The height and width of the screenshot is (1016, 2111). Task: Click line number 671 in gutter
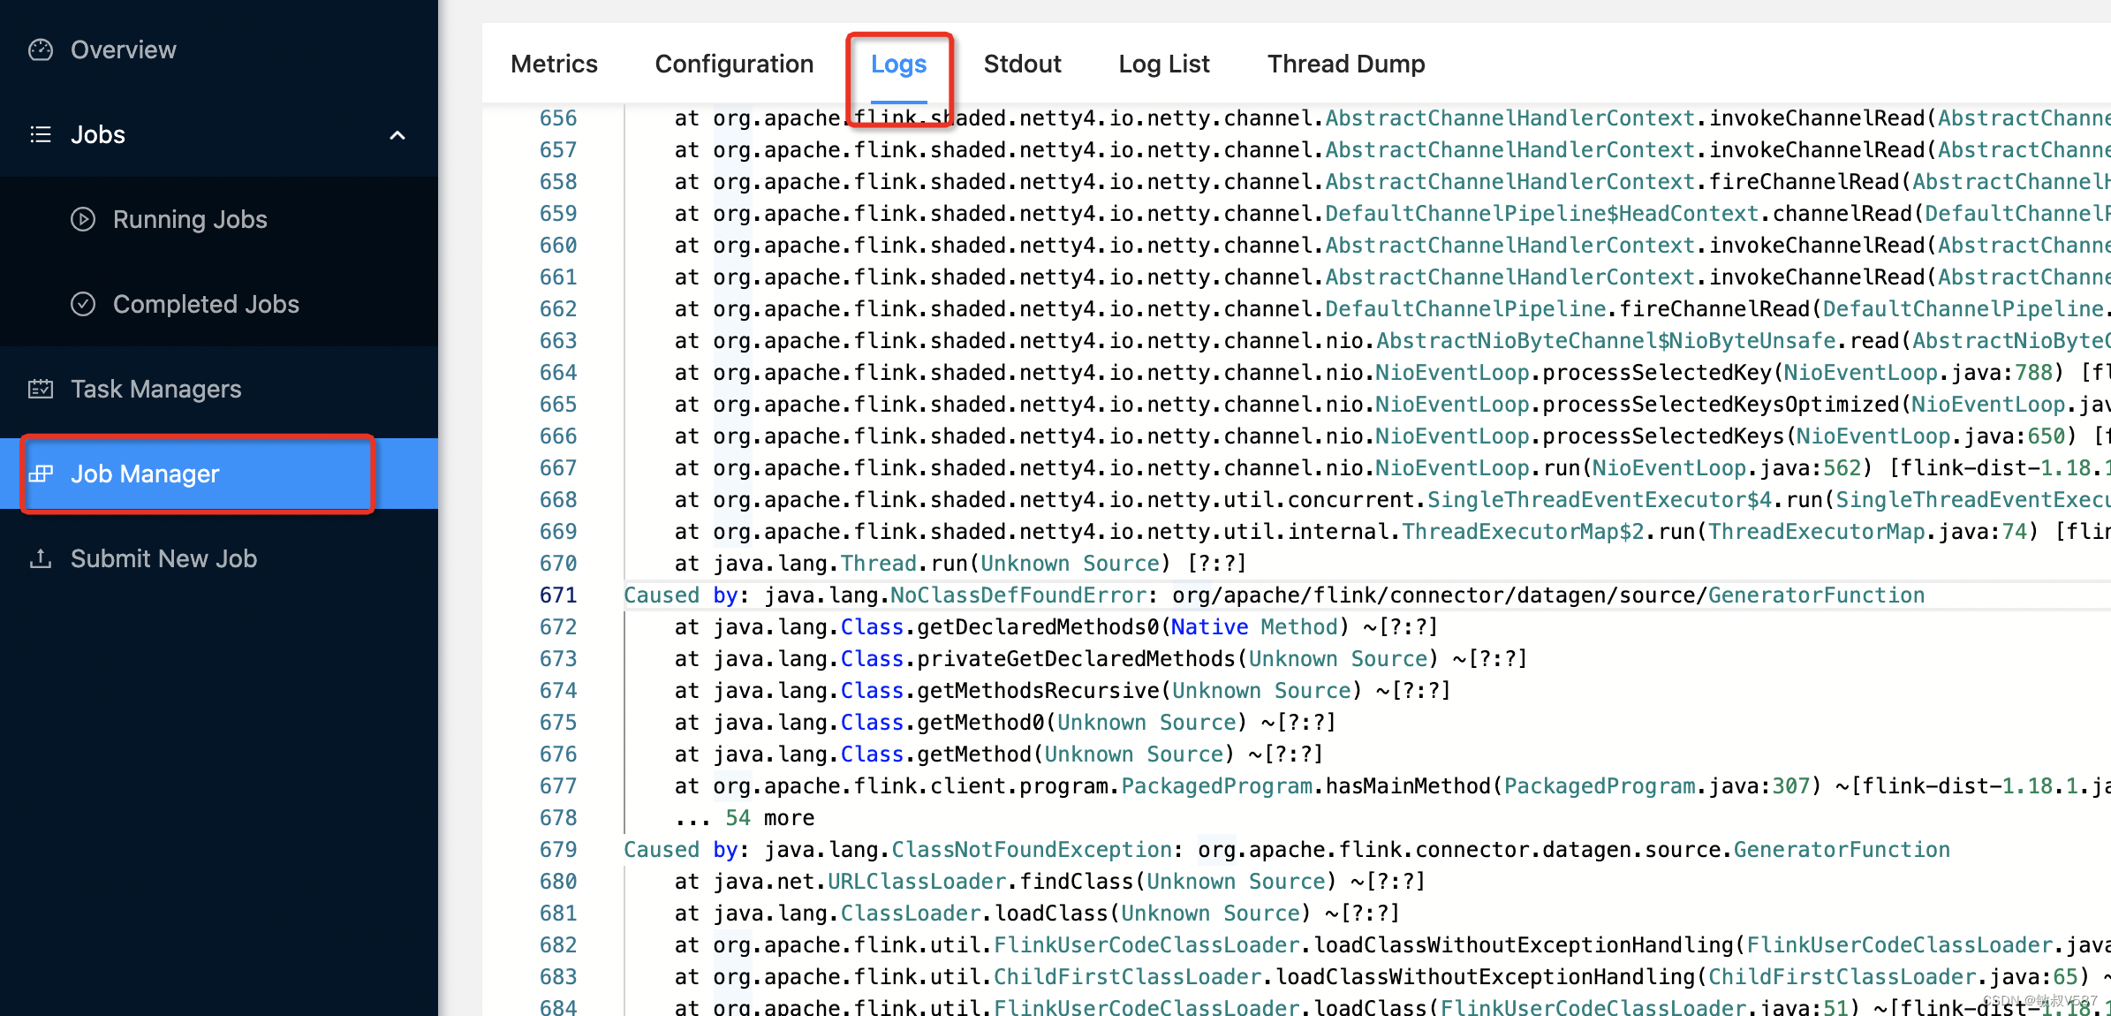[558, 595]
